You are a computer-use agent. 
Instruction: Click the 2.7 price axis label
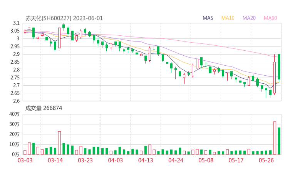tap(16, 85)
